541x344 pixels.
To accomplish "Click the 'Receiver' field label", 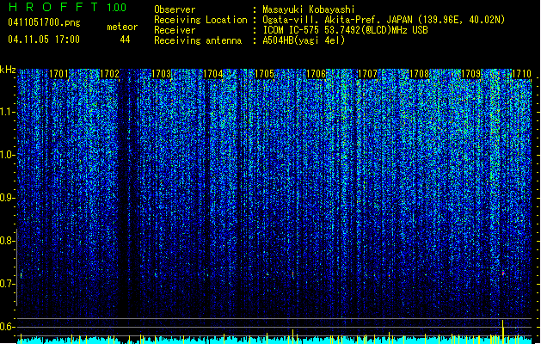I will pos(175,30).
